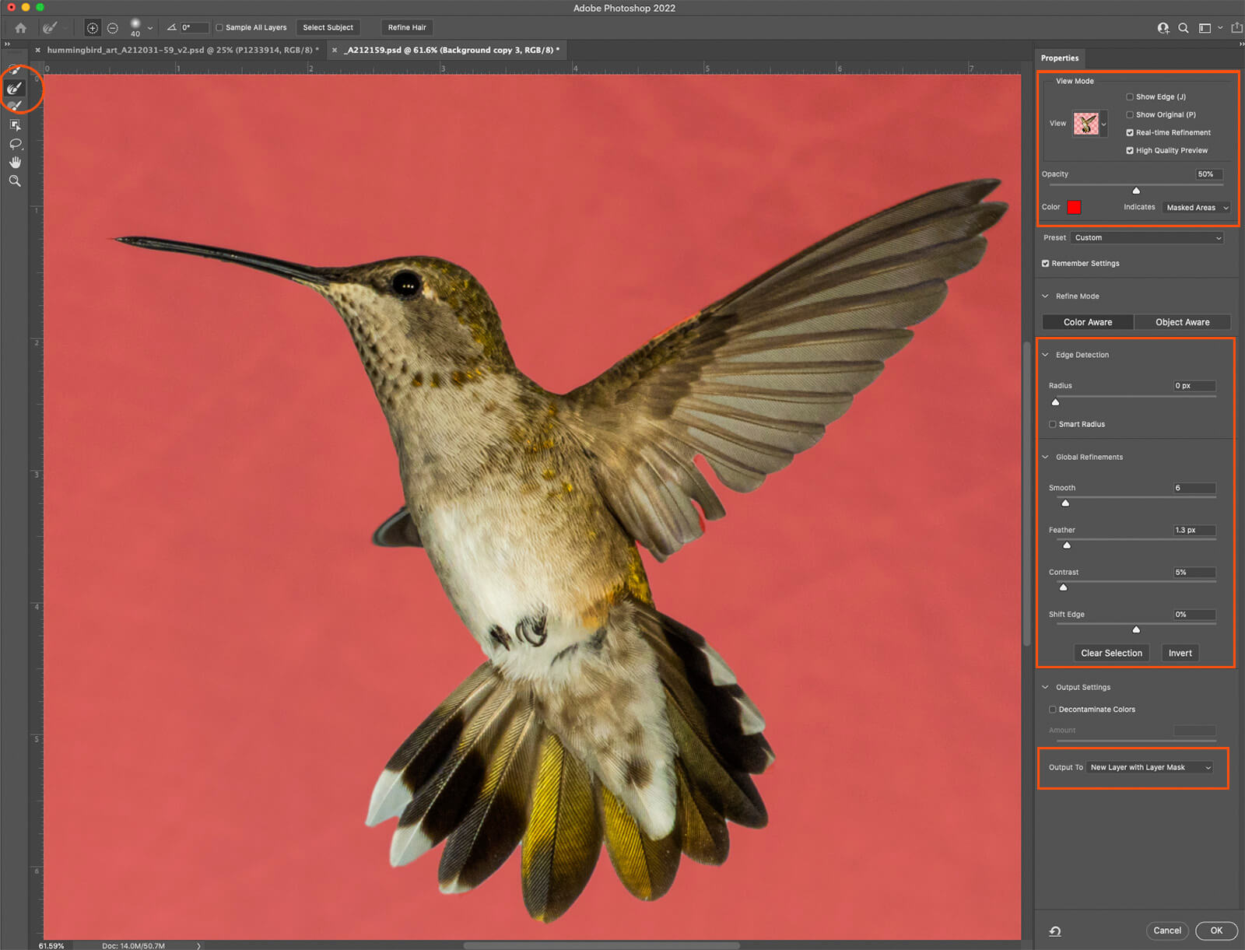Select the Properties panel tab

click(1060, 58)
